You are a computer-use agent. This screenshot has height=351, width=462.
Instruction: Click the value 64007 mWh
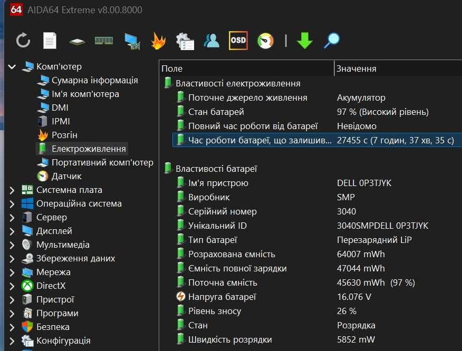click(x=361, y=254)
